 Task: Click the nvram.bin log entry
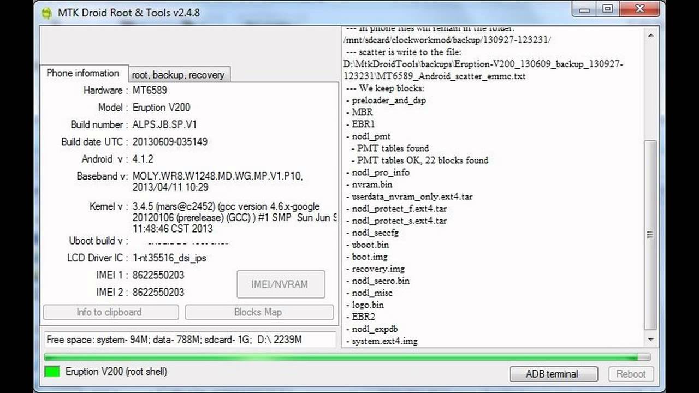pos(369,184)
